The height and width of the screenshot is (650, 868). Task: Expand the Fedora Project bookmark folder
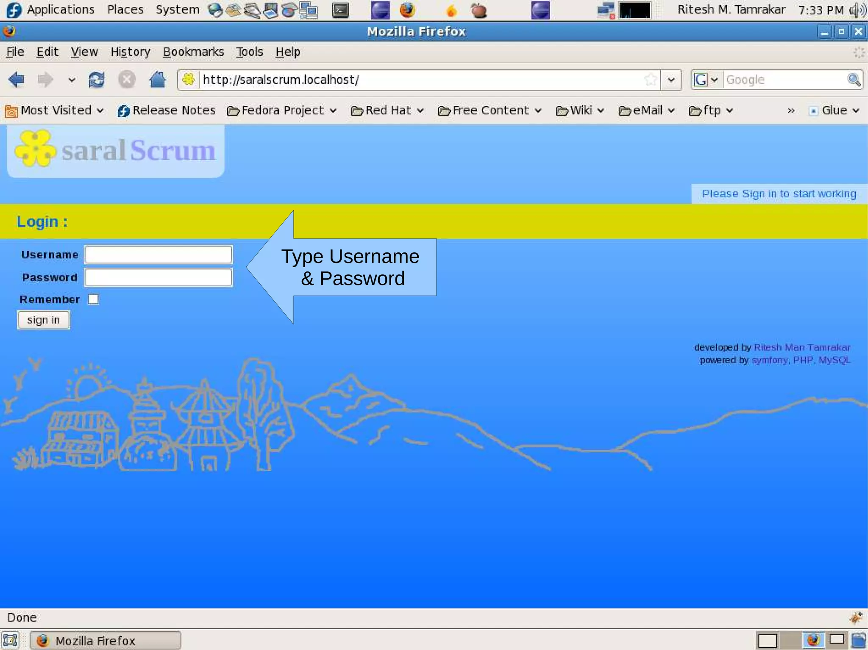click(282, 111)
